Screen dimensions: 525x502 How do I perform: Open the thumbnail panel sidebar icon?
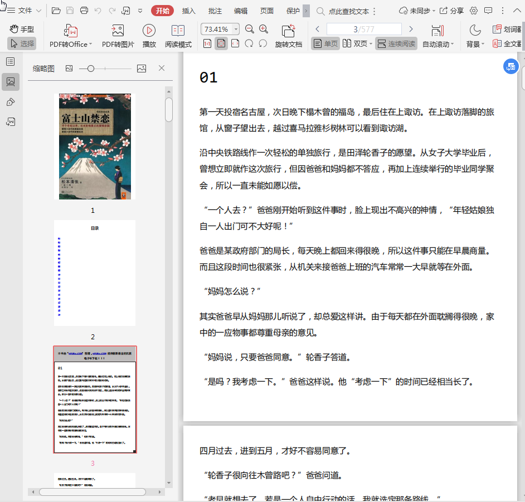(x=10, y=82)
